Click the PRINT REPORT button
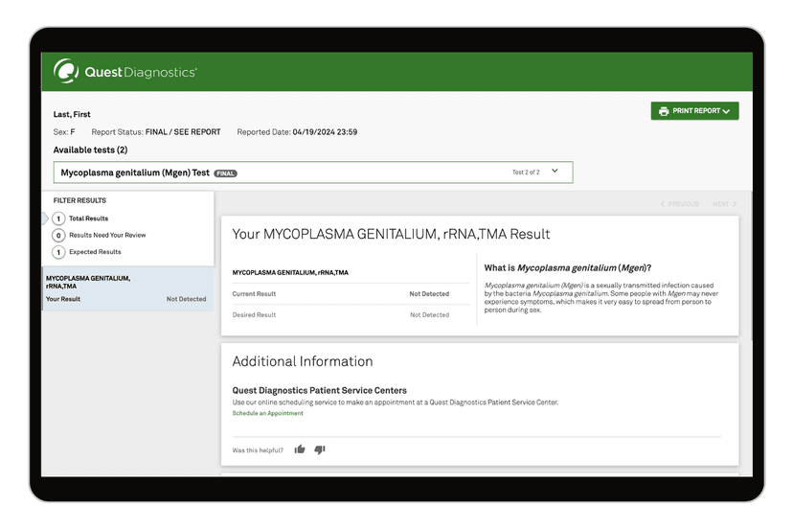Image resolution: width=793 pixels, height=529 pixels. pos(694,111)
